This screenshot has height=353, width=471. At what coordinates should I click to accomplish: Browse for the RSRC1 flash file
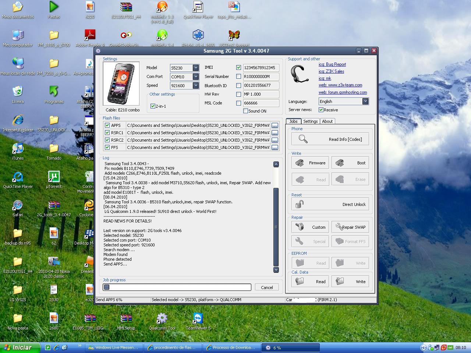pyautogui.click(x=275, y=133)
